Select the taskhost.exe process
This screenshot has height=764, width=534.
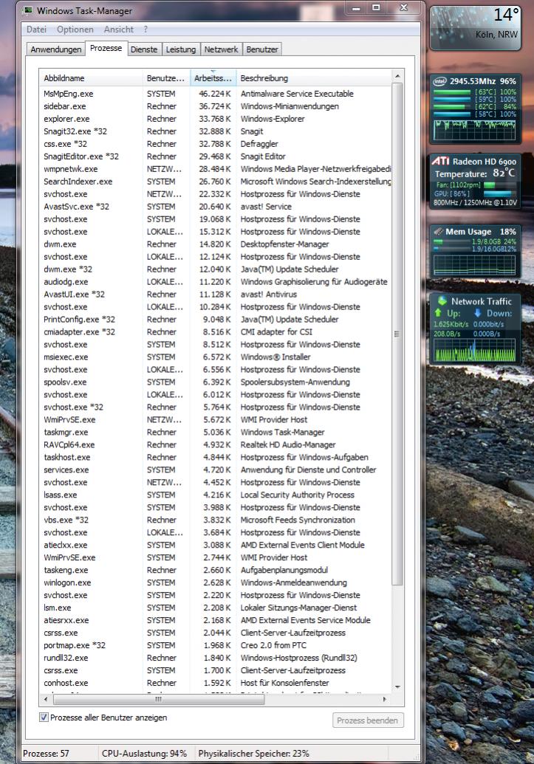pos(216,457)
